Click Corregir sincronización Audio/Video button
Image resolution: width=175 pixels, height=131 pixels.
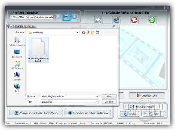(x=36, y=113)
